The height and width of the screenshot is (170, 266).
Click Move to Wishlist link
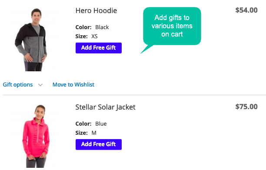click(73, 84)
